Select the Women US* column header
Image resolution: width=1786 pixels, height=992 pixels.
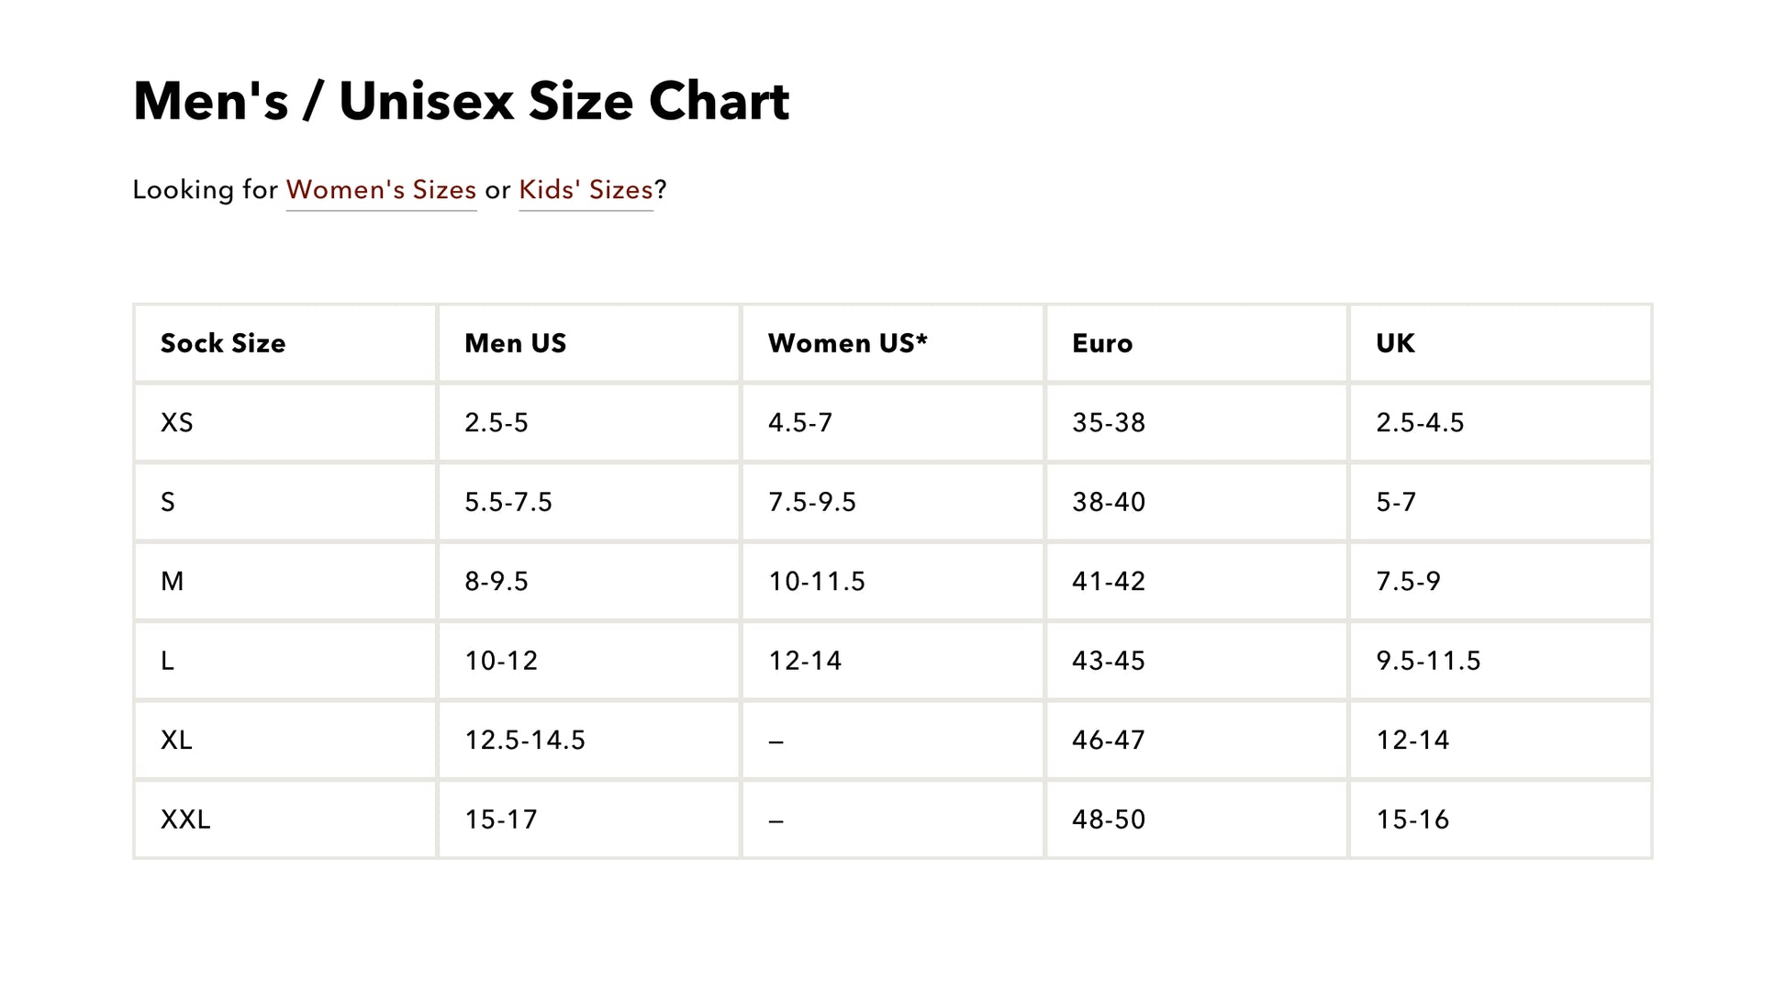point(847,343)
